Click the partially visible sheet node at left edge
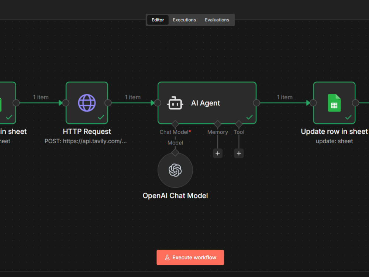The image size is (369, 277). point(8,103)
